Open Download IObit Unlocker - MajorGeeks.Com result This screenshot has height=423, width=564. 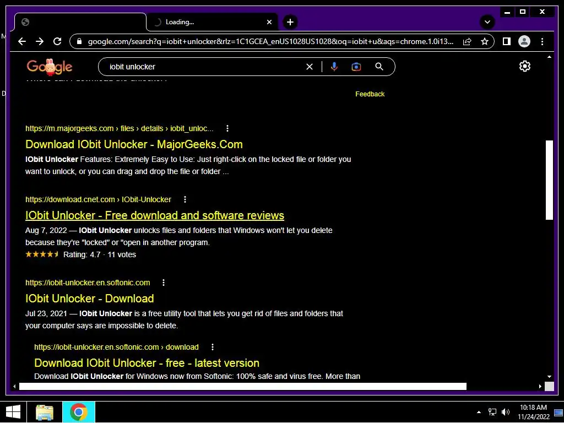[134, 144]
